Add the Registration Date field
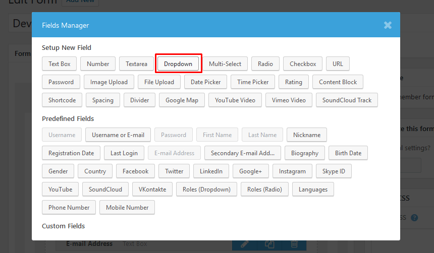Viewport: 434px width, 253px height. pos(71,153)
